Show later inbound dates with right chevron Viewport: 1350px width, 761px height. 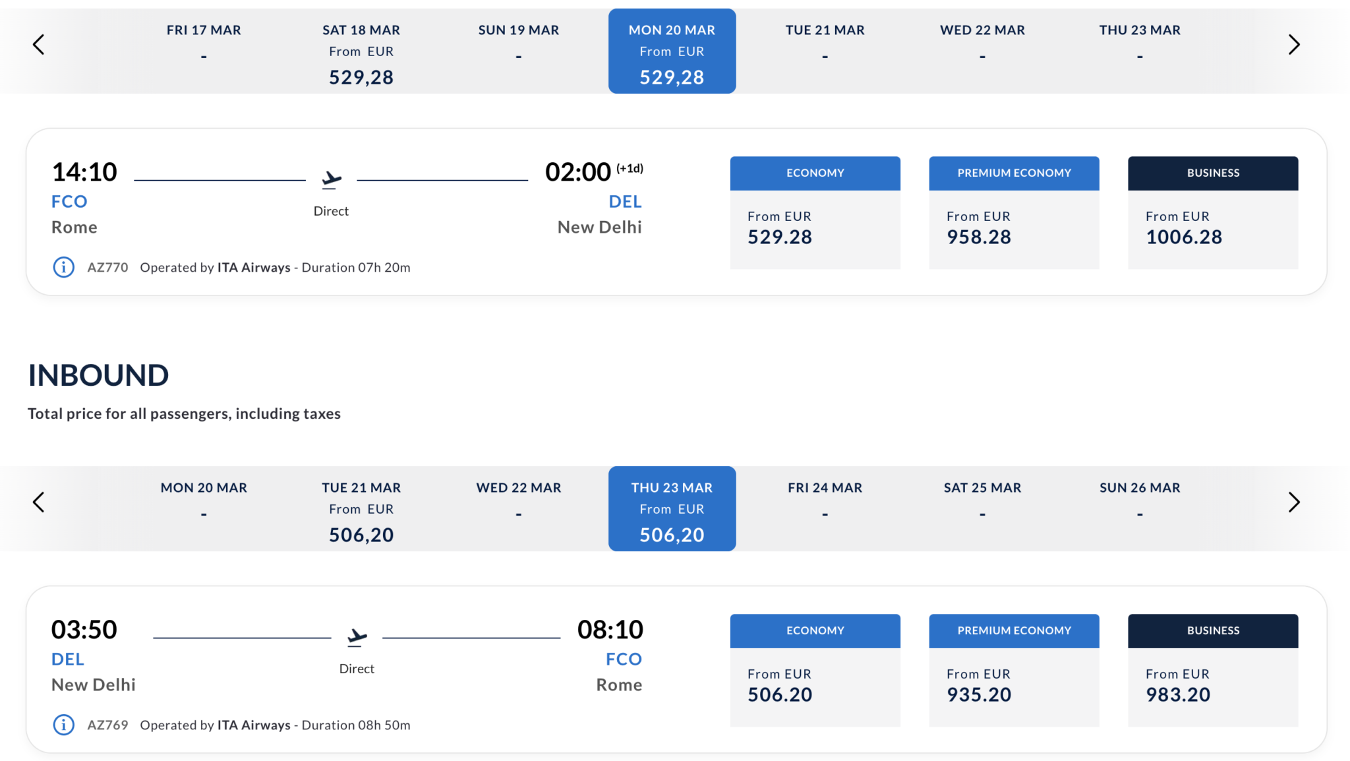[x=1294, y=502]
